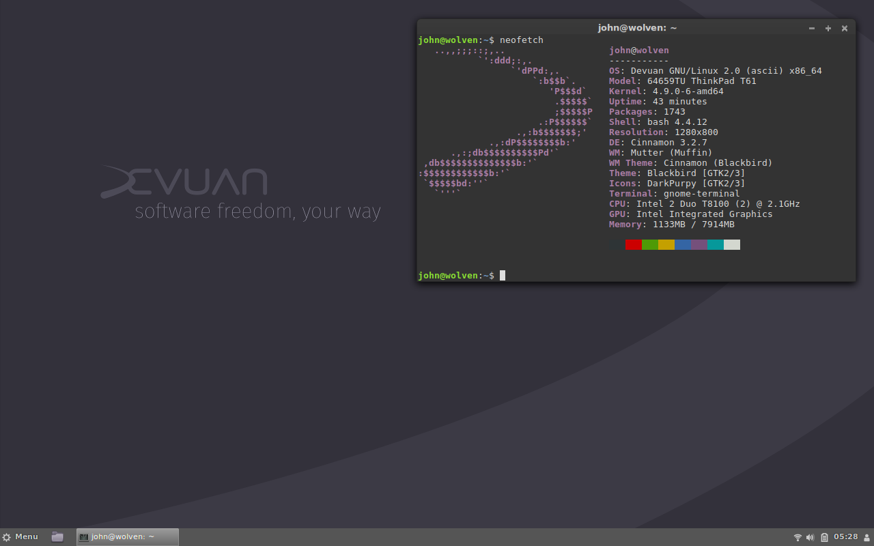Open the Wi-Fi network applet
This screenshot has height=546, width=874.
tap(798, 537)
